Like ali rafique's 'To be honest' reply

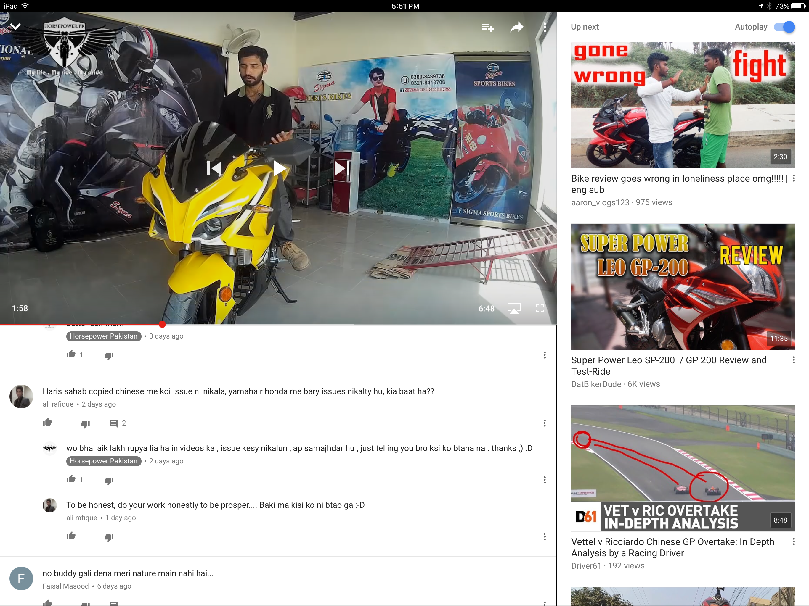coord(71,536)
